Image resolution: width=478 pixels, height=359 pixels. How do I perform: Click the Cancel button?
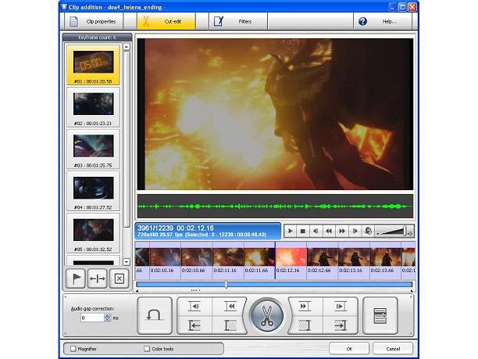[393, 349]
